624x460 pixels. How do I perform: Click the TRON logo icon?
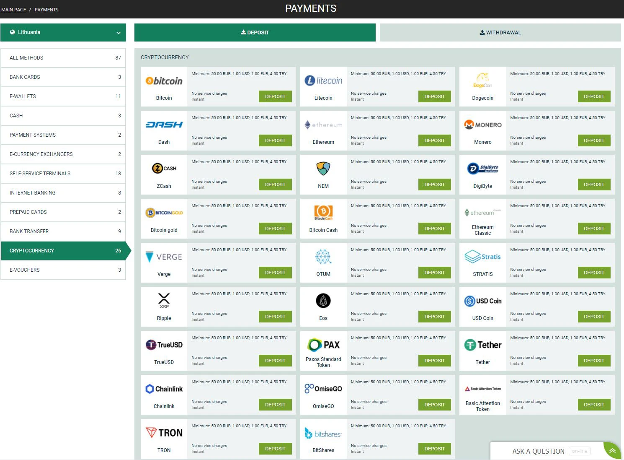click(x=164, y=433)
